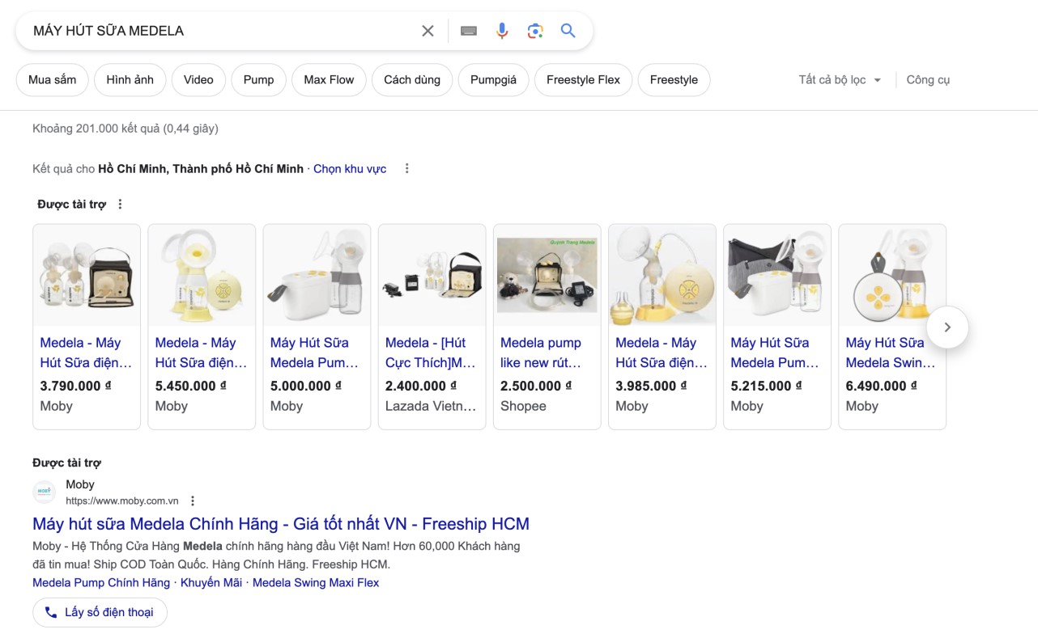1038x638 pixels.
Task: Open the Medela pump like new product title
Action: pyautogui.click(x=541, y=353)
